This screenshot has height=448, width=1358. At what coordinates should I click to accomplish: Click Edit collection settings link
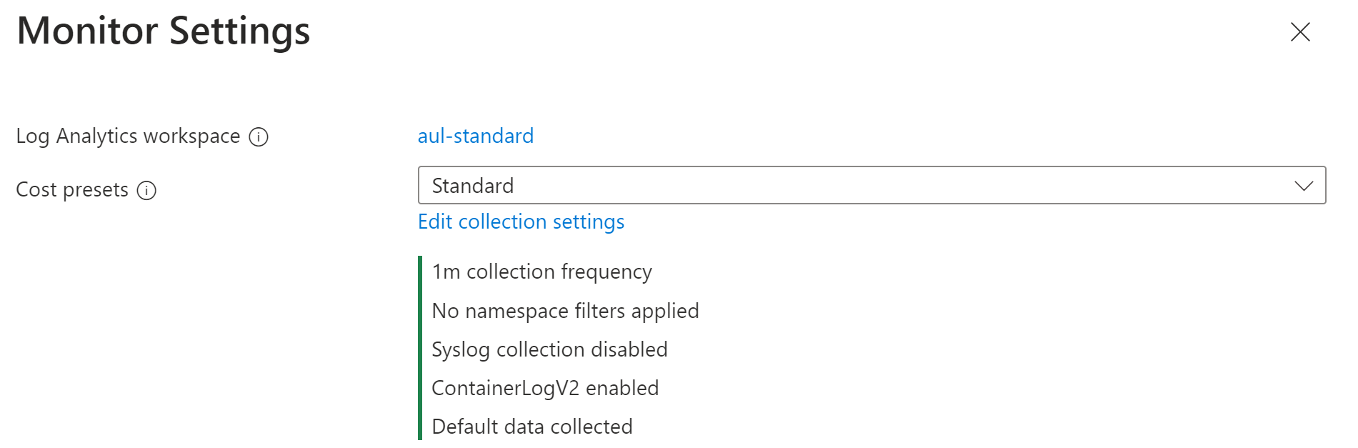(x=521, y=221)
